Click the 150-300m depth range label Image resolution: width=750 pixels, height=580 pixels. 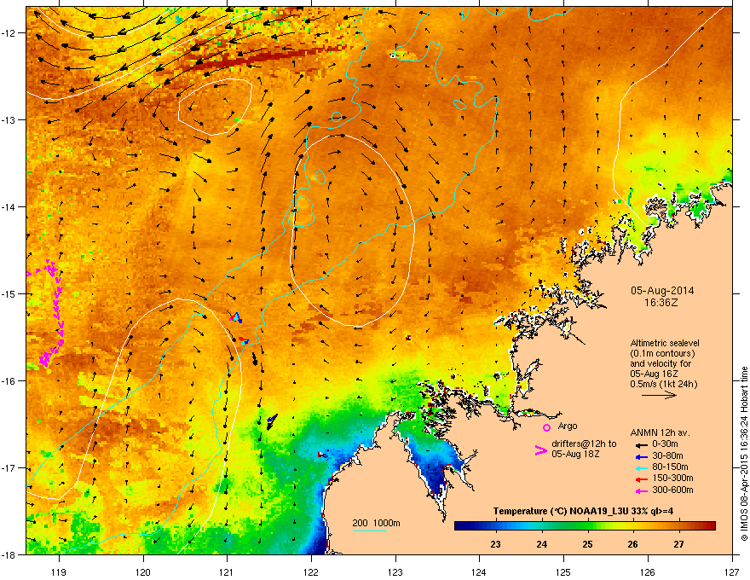point(672,478)
